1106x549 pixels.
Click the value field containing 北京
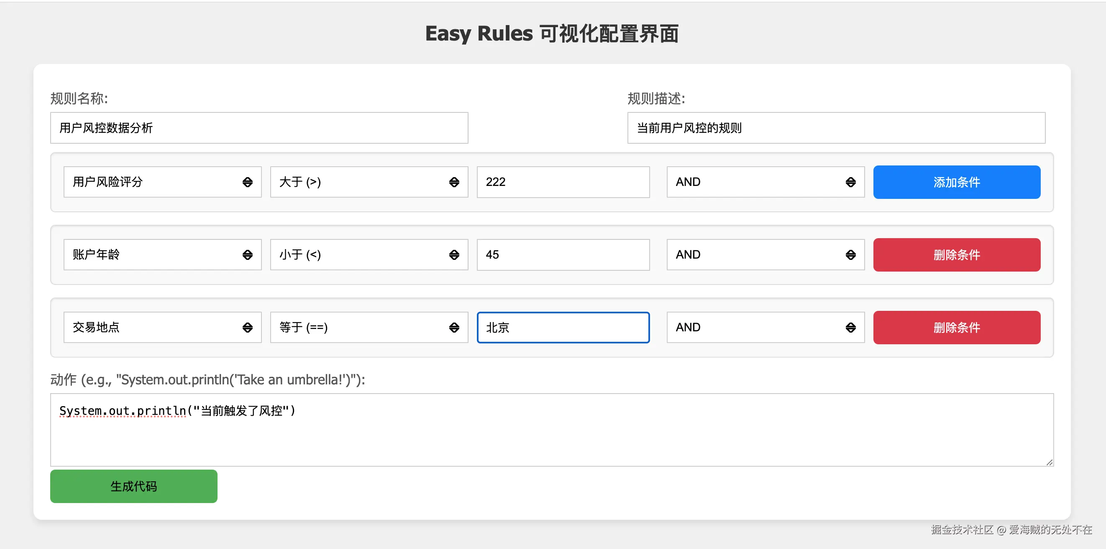563,327
